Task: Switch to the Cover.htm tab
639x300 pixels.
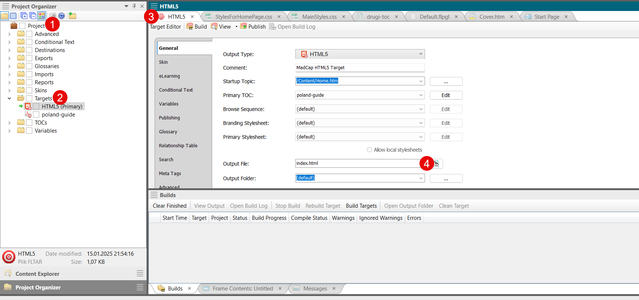Action: point(492,16)
